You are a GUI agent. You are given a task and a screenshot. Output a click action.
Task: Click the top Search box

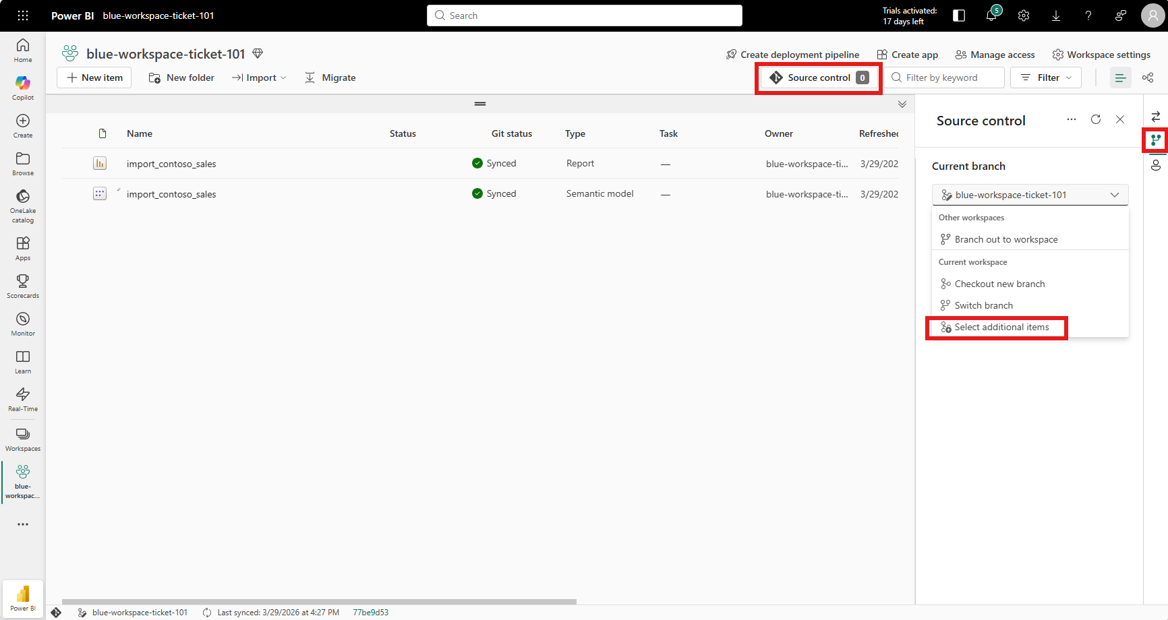585,15
